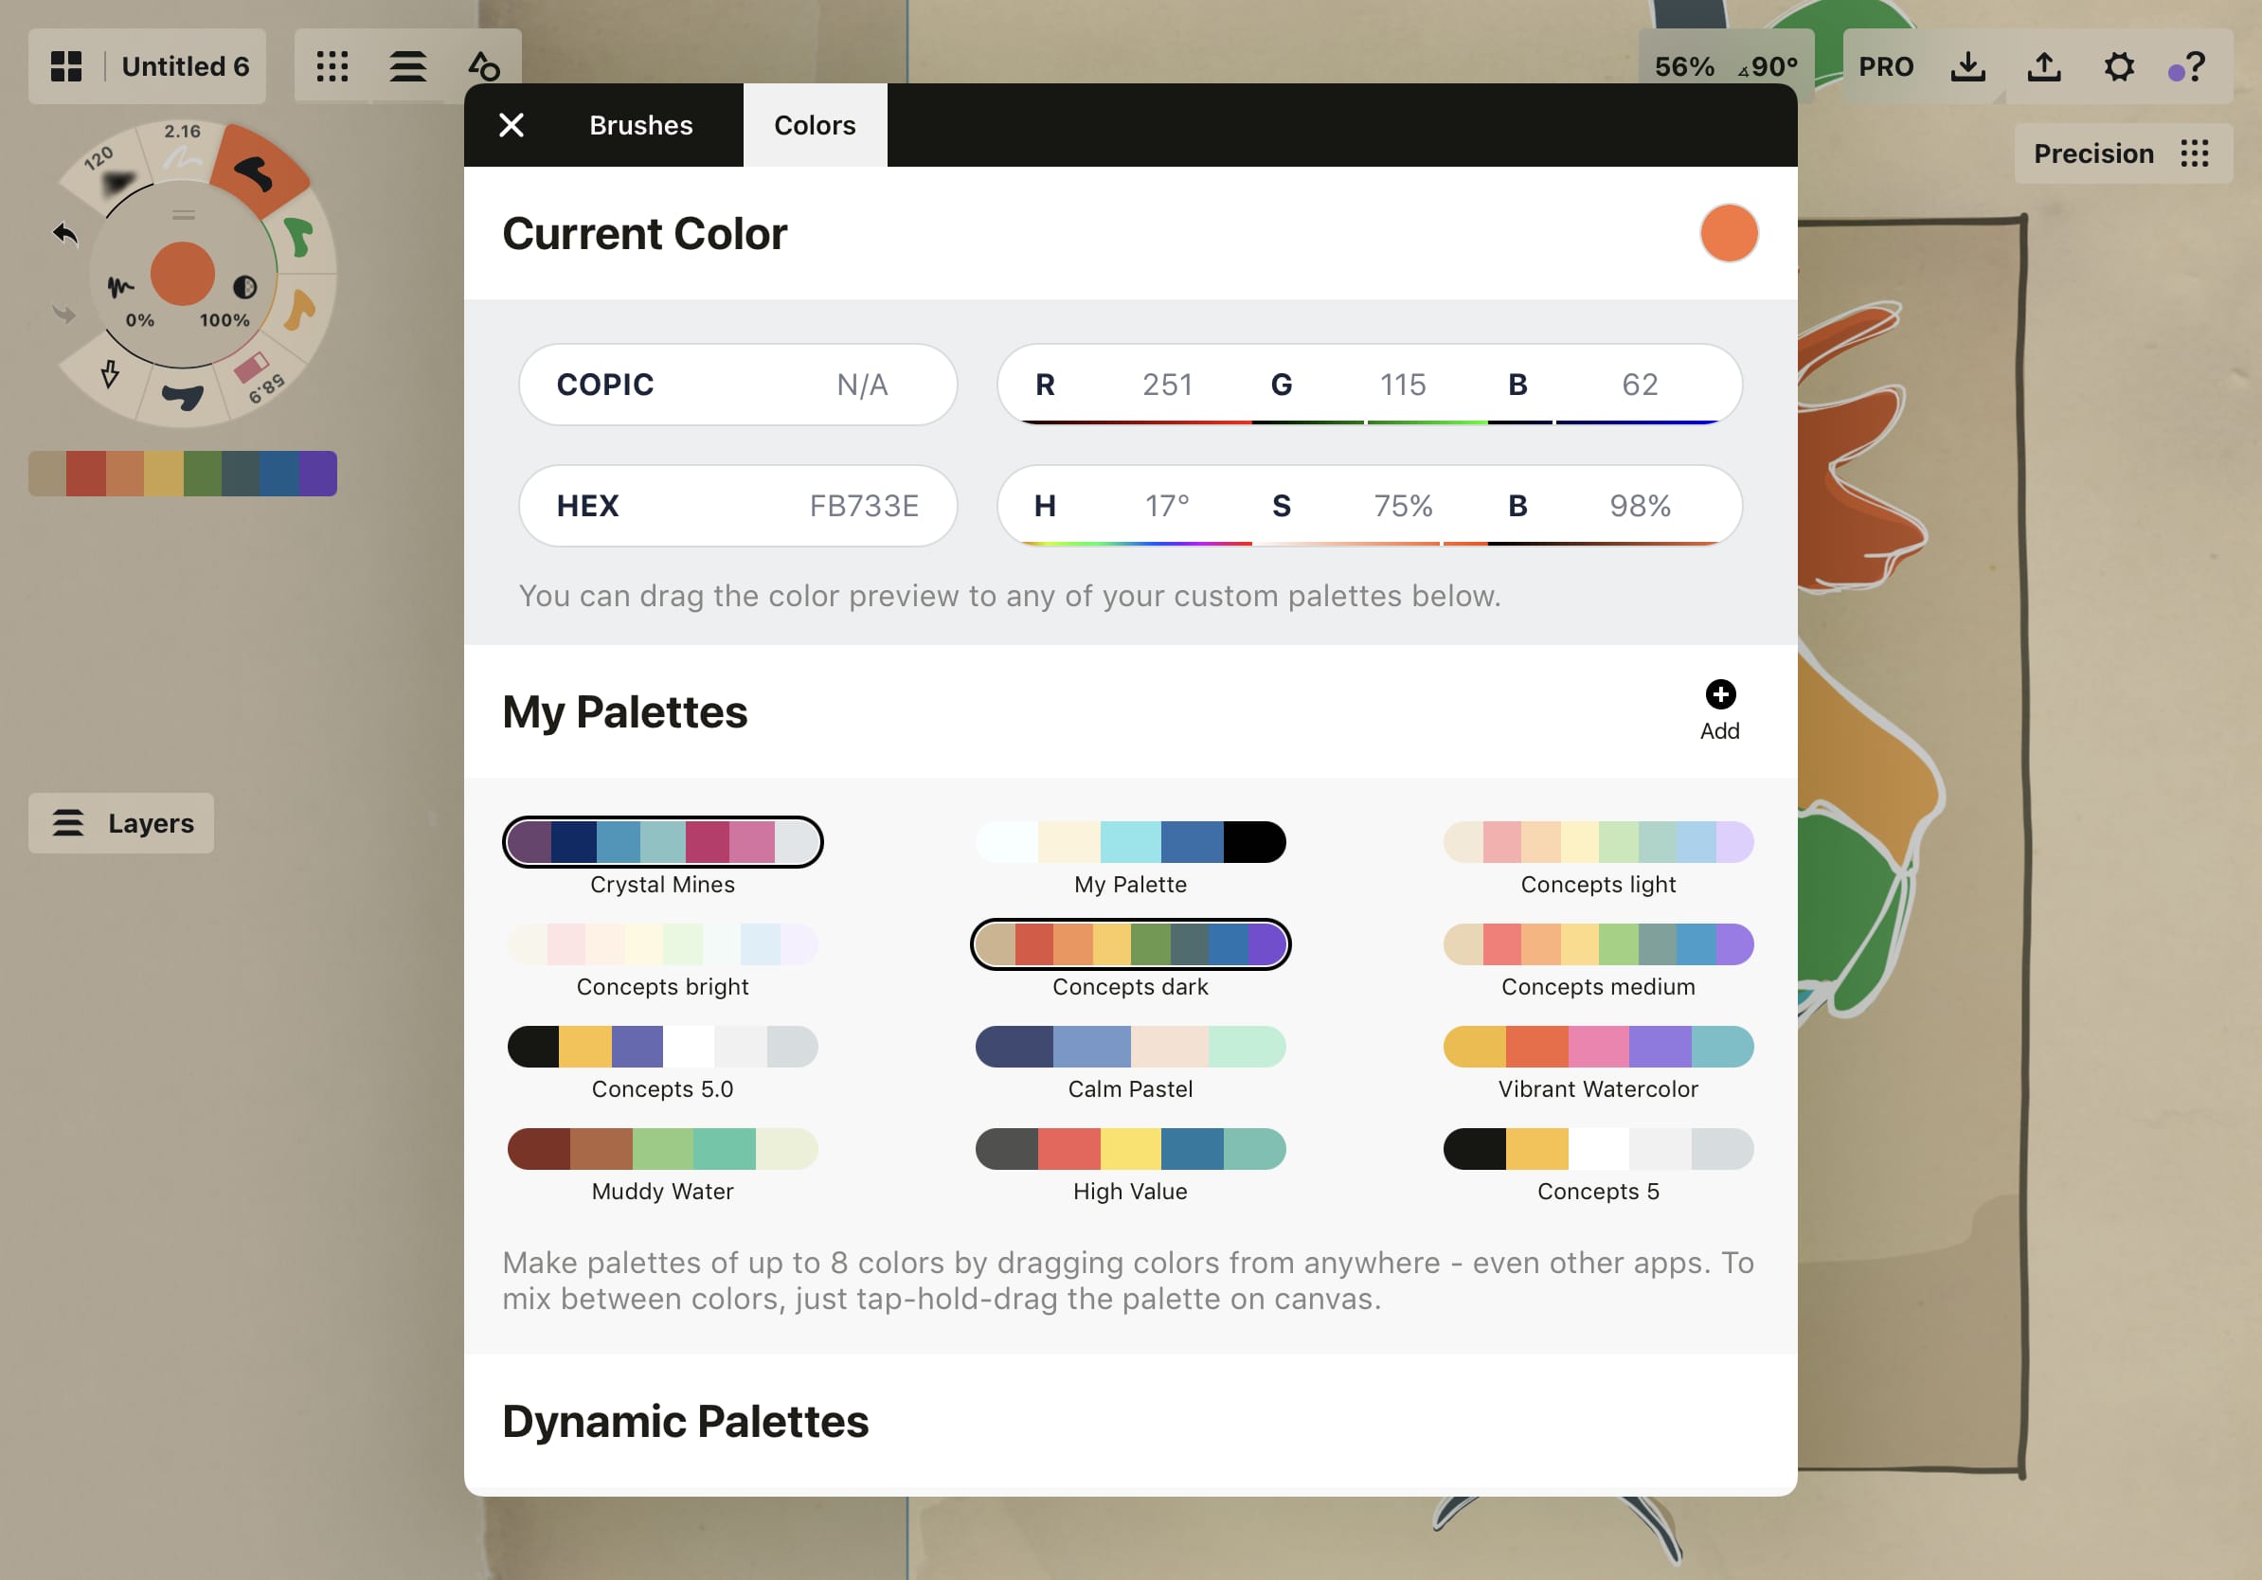Click the Colors tab

(x=815, y=124)
